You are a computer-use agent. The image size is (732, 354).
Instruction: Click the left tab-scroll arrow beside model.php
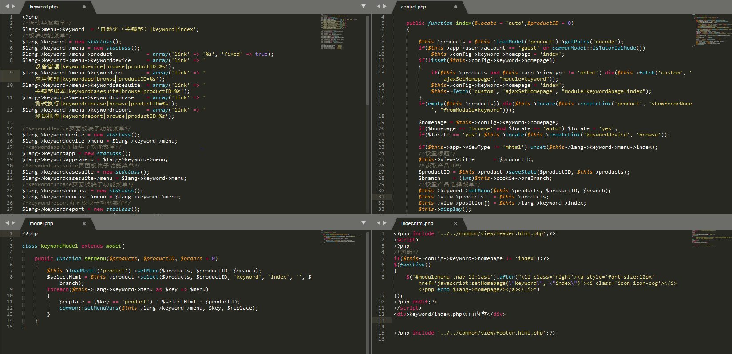7,223
